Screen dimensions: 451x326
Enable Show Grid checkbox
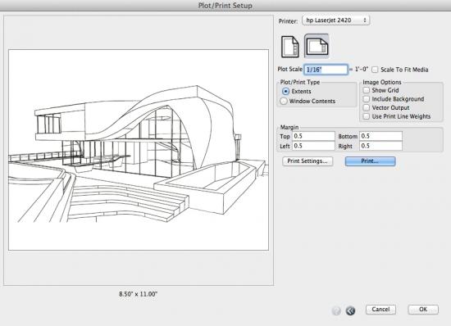click(x=367, y=90)
